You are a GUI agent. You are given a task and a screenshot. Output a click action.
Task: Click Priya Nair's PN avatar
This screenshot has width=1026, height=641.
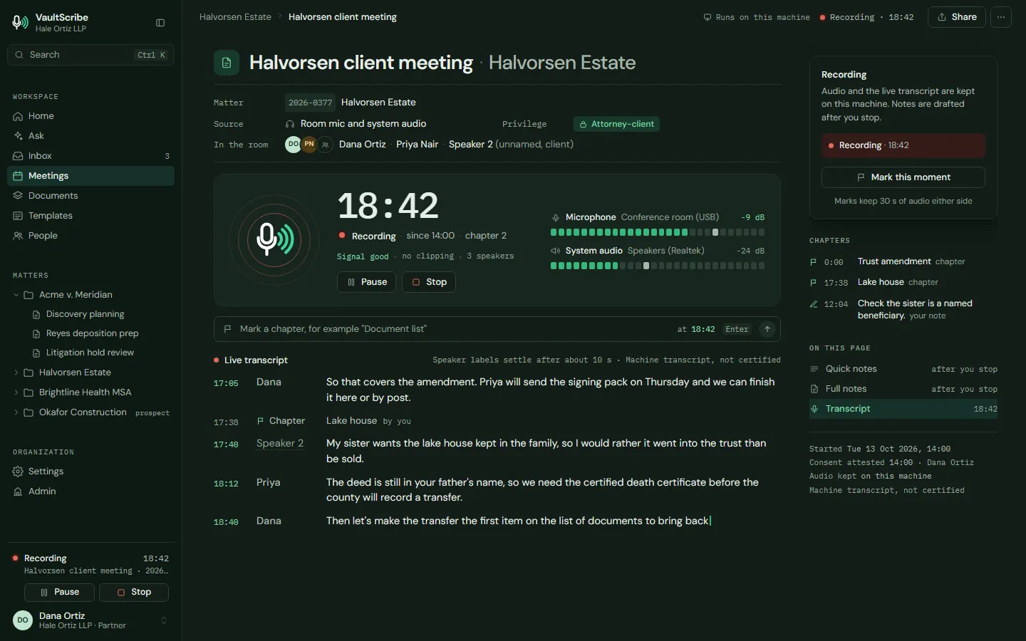click(x=309, y=144)
